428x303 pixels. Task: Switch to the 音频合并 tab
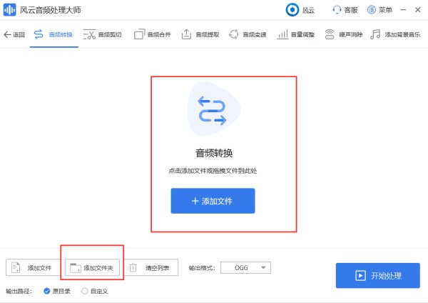[153, 35]
